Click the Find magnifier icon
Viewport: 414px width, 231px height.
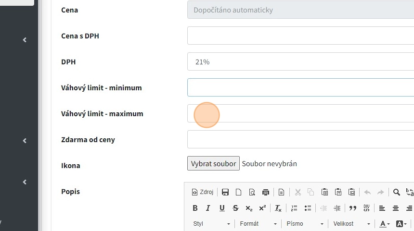pyautogui.click(x=397, y=192)
